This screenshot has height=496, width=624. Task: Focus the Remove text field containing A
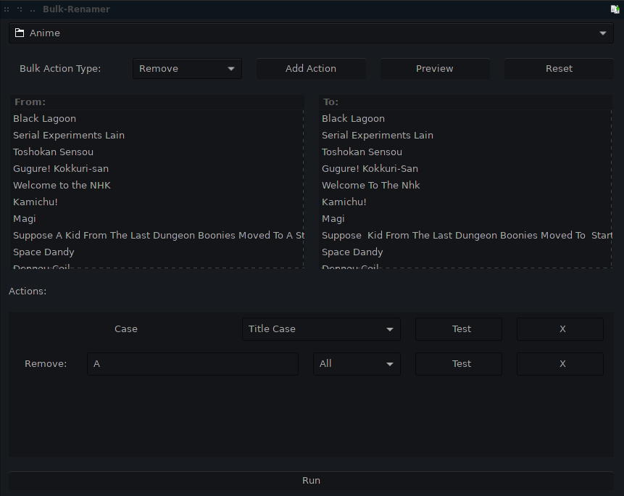[193, 364]
